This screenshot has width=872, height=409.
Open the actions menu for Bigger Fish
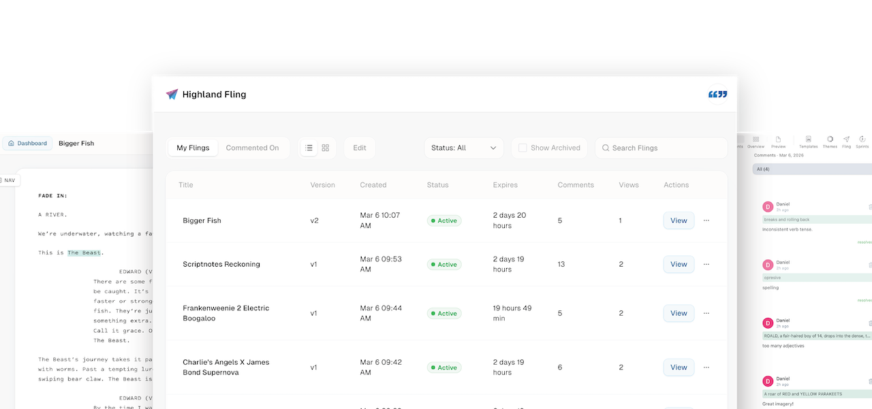click(706, 220)
